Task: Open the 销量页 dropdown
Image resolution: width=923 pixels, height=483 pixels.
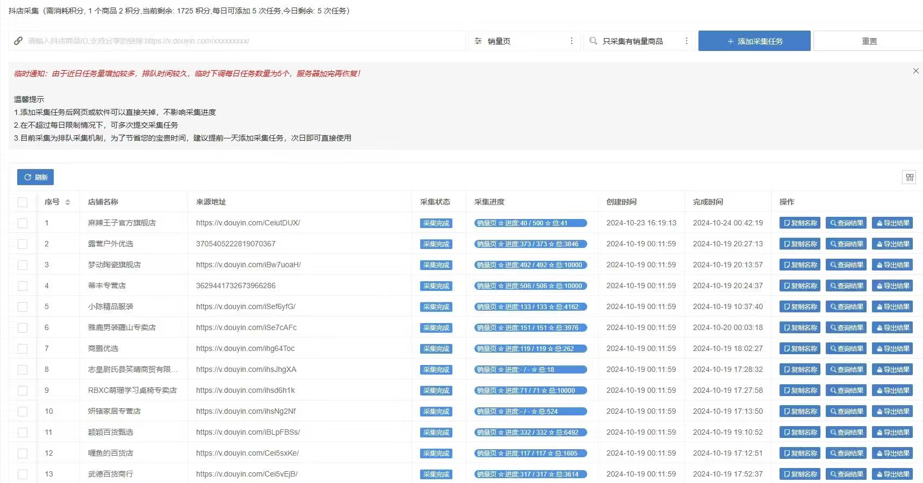Action: pos(525,41)
